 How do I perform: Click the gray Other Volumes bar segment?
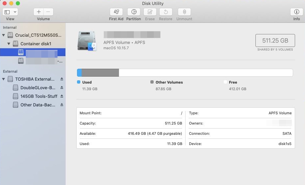point(100,73)
